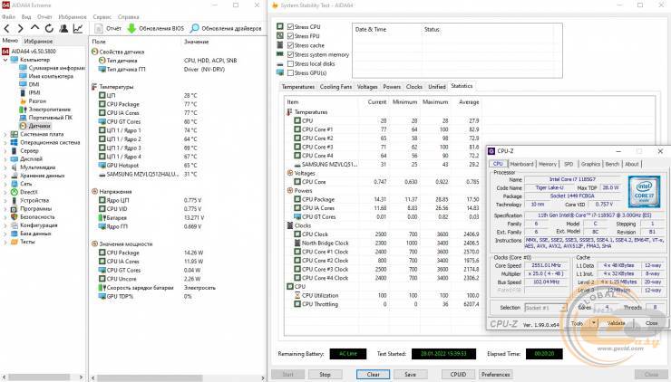The height and width of the screenshot is (382, 671).
Task: Toggle Stress CPU checkbox
Action: tap(290, 26)
